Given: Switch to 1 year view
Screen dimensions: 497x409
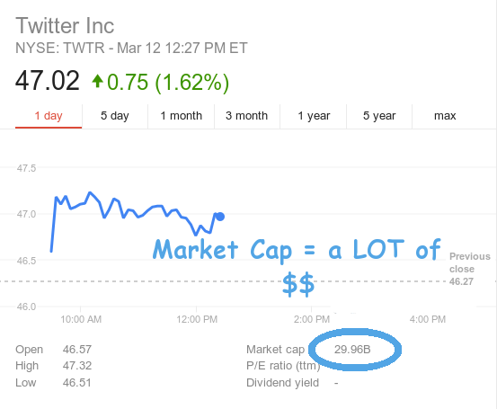Looking at the screenshot, I should click(x=314, y=116).
